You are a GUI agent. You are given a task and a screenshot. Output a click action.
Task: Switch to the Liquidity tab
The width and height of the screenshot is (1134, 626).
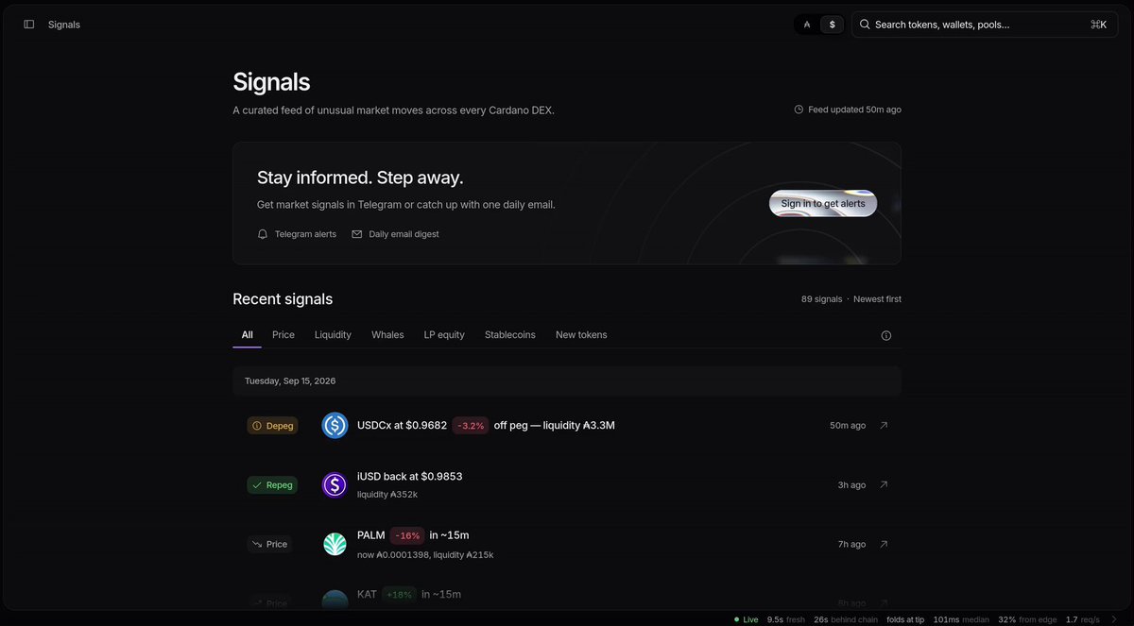pyautogui.click(x=333, y=335)
